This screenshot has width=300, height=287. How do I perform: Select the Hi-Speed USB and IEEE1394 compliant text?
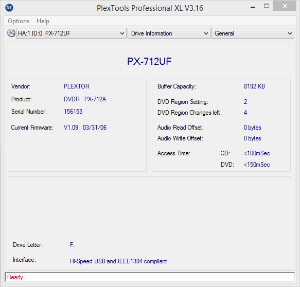[x=118, y=261]
